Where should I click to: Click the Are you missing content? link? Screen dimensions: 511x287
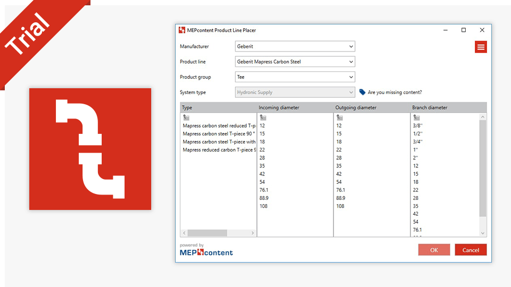point(394,92)
